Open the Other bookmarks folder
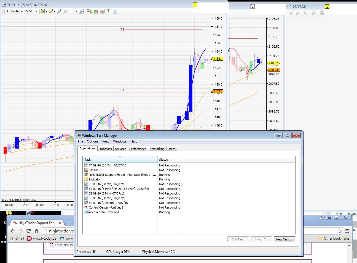357x263 pixels. point(334,239)
